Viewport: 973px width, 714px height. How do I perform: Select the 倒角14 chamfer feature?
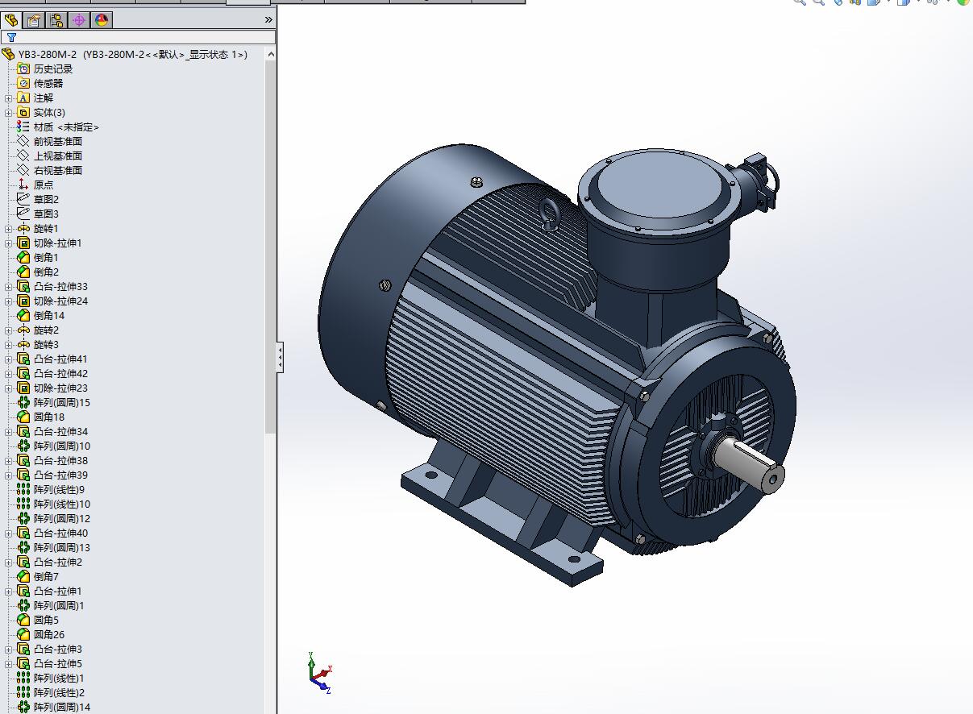click(x=41, y=315)
